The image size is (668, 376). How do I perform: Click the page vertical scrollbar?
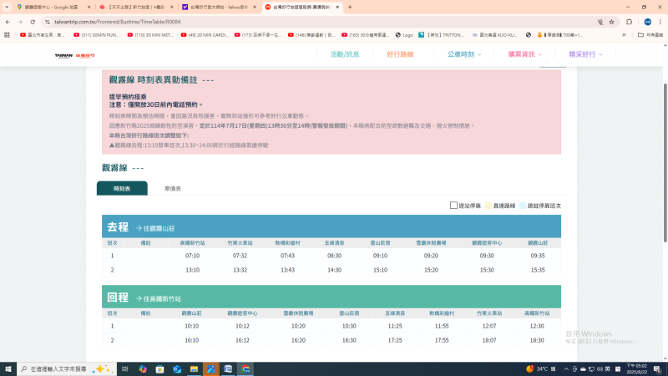(x=665, y=162)
